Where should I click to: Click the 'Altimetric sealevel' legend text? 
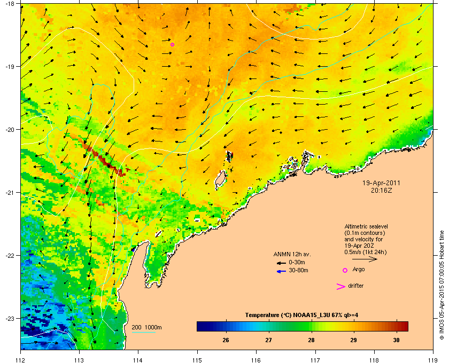point(366,226)
